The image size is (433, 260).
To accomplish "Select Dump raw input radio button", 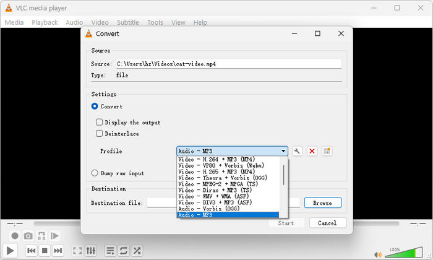I will click(x=95, y=173).
